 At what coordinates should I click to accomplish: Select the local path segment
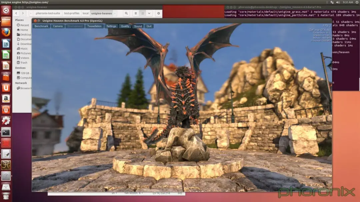[x=86, y=13]
